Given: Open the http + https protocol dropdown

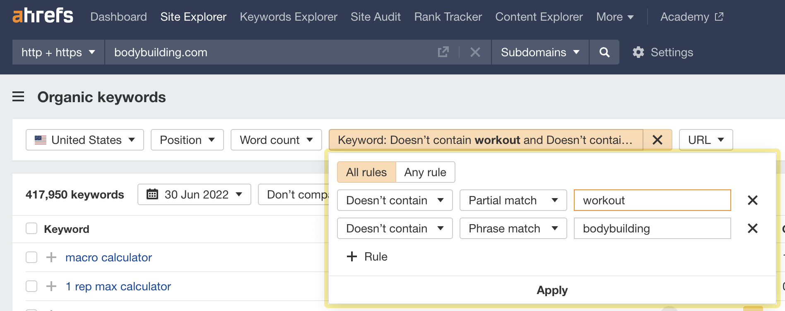Looking at the screenshot, I should 58,52.
